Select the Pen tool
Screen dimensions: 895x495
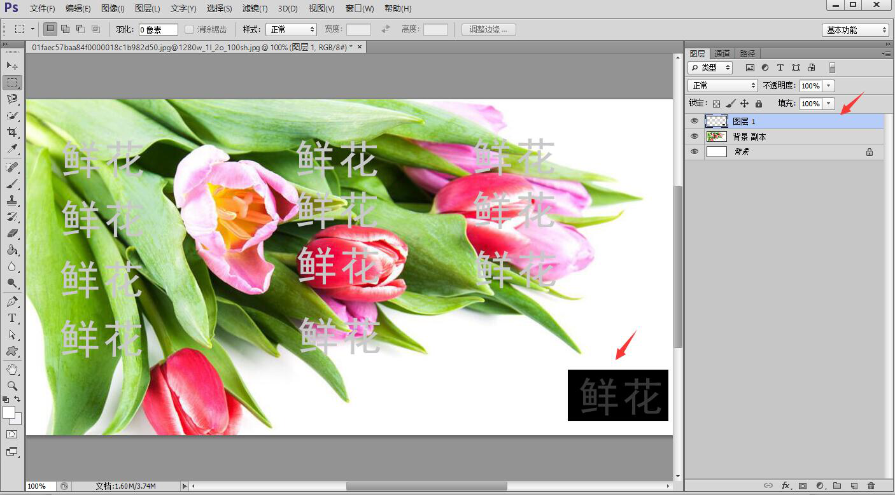(12, 301)
